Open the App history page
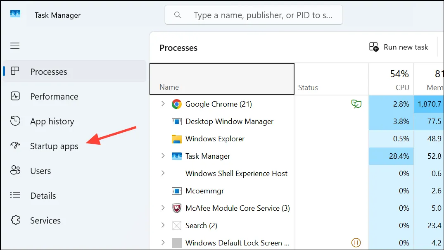Viewport: 444px width, 250px height. tap(74, 121)
